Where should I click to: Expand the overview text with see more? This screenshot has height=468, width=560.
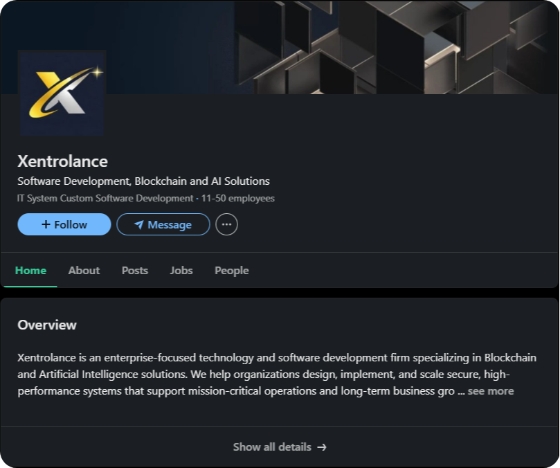[x=490, y=391]
